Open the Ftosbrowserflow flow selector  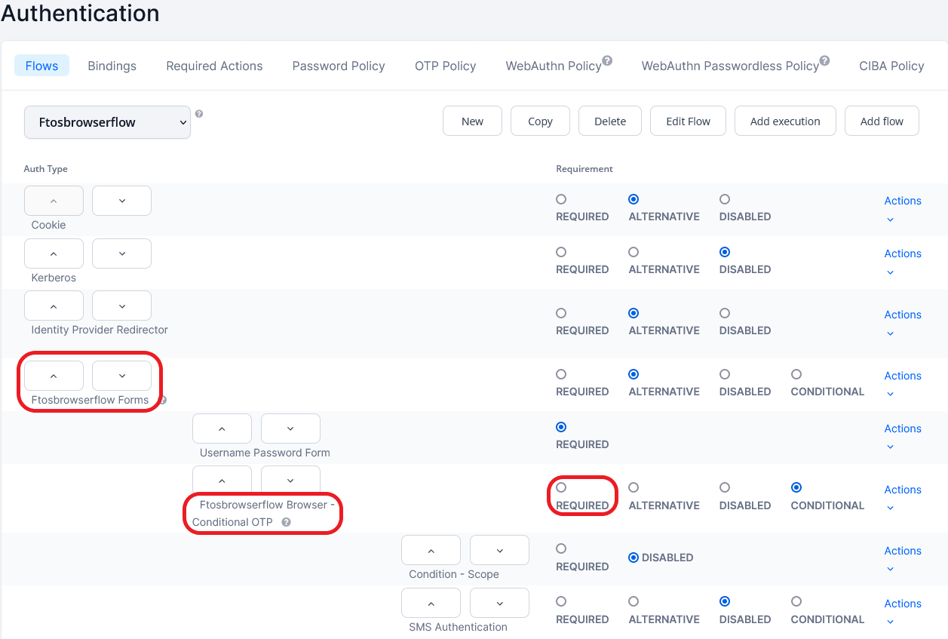coord(106,121)
